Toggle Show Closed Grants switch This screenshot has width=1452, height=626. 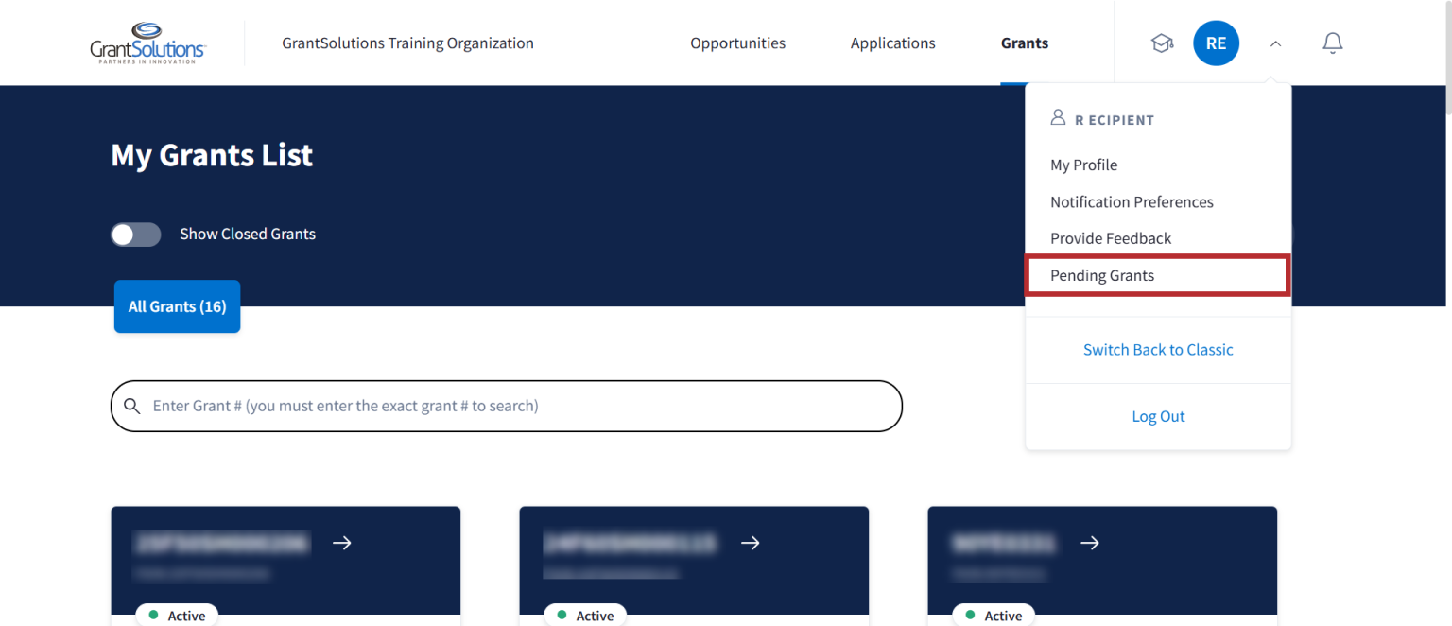tap(136, 235)
